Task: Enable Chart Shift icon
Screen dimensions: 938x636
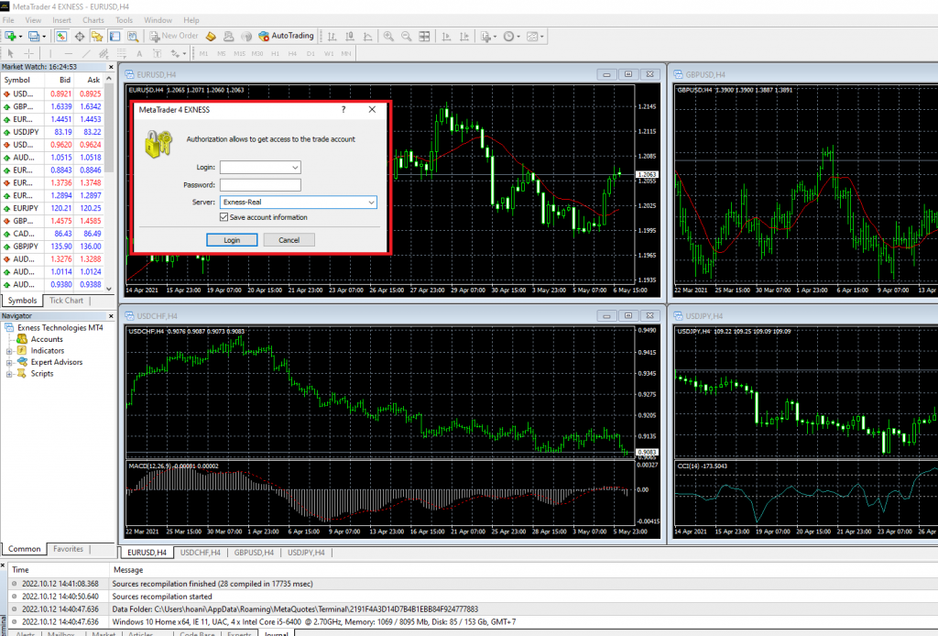Action: (x=464, y=37)
